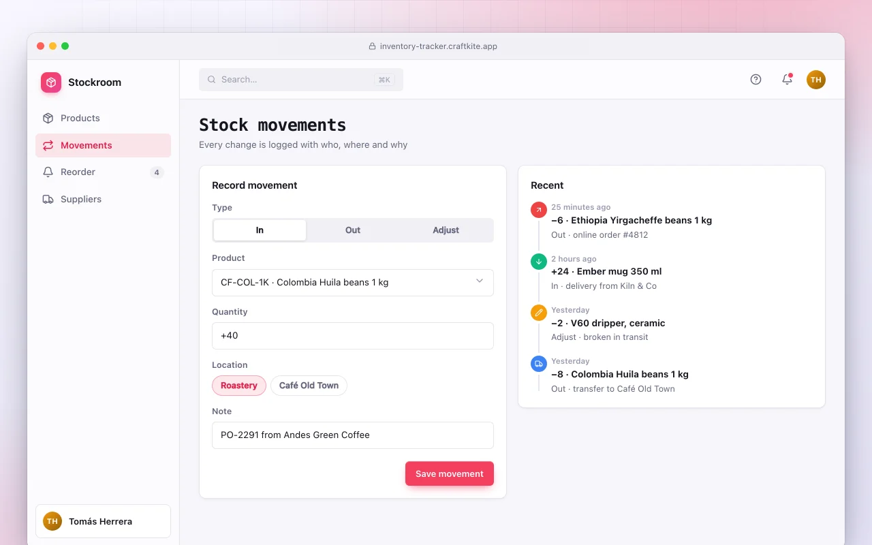The image size is (872, 545).
Task: Click the ⌘K shortcut hint
Action: coord(384,80)
